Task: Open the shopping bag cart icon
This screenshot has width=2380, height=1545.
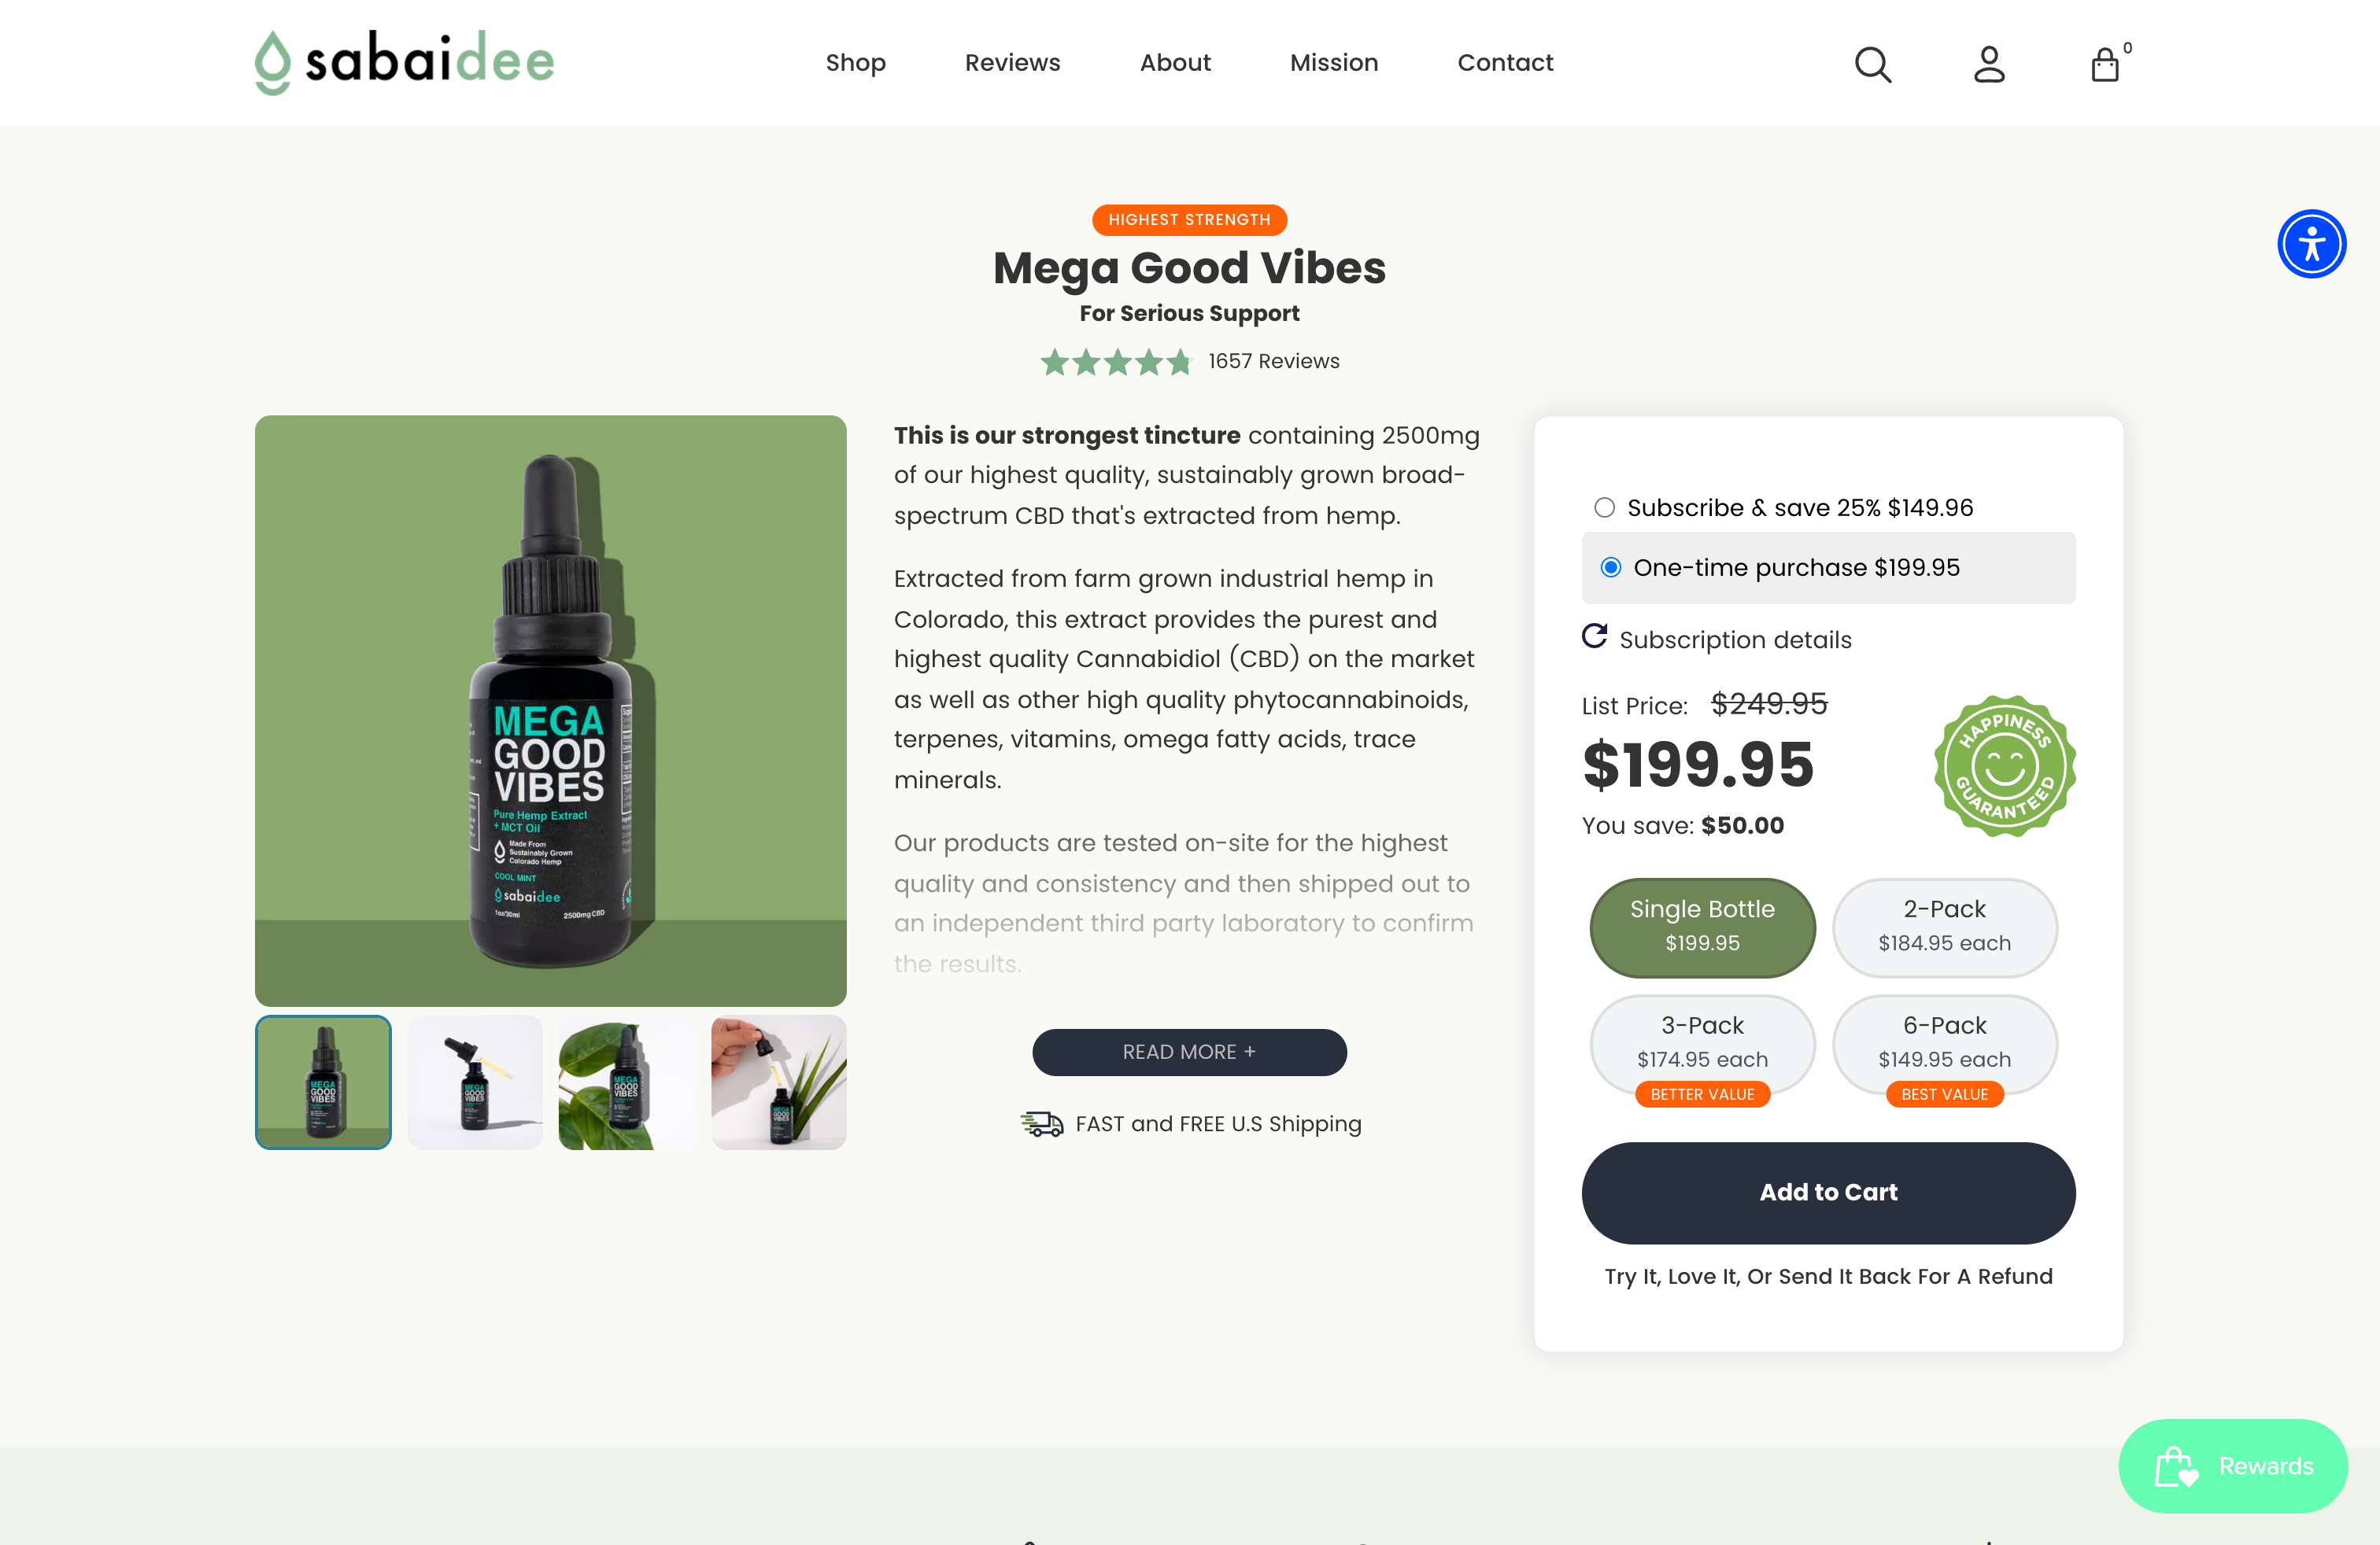Action: pos(2105,64)
